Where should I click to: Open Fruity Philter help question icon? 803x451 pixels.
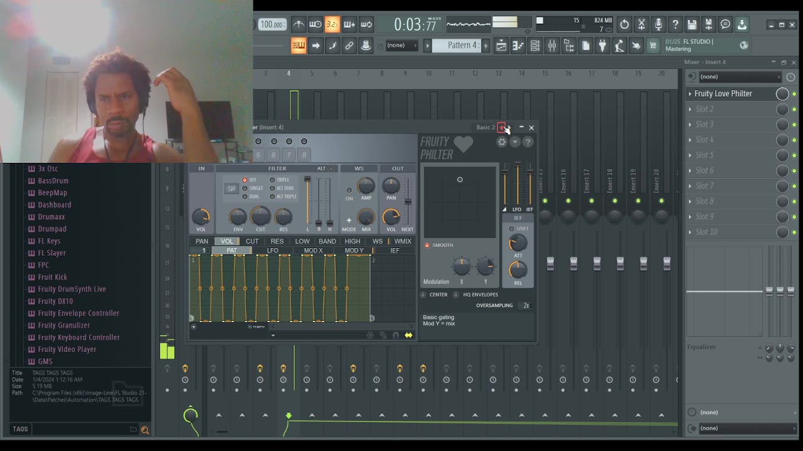[x=528, y=142]
